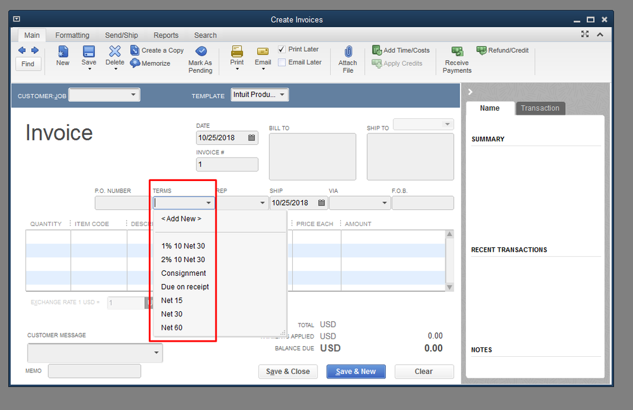633x410 pixels.
Task: Open the Main ribbon tab
Action: 32,35
